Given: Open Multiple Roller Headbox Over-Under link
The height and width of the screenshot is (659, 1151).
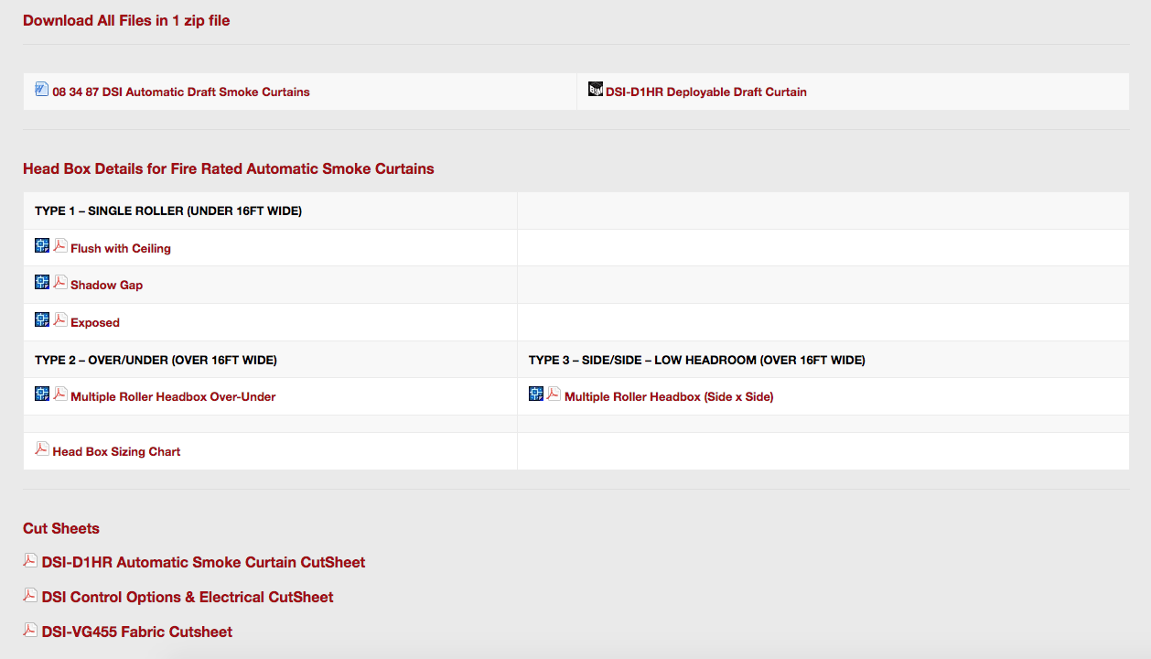Looking at the screenshot, I should click(x=173, y=397).
